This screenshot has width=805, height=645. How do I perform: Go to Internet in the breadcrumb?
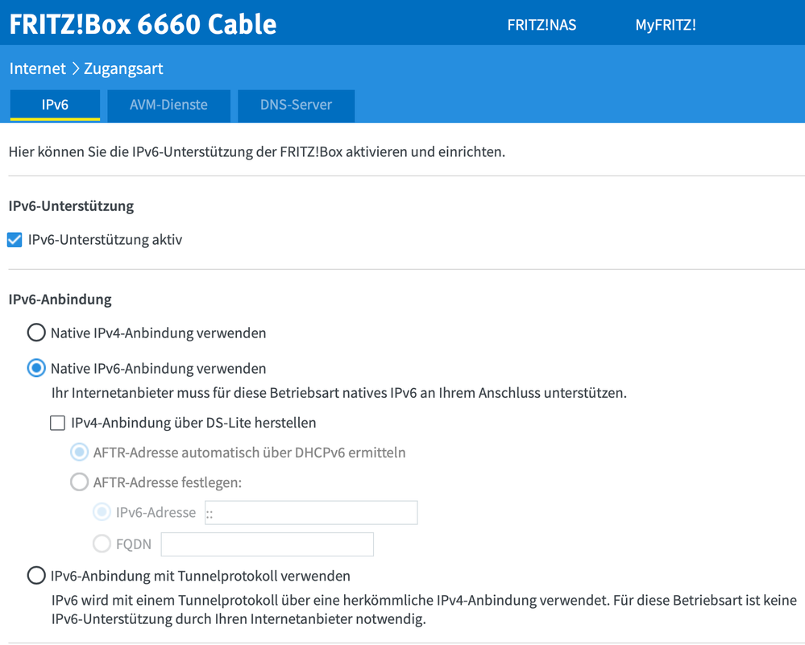click(x=38, y=68)
